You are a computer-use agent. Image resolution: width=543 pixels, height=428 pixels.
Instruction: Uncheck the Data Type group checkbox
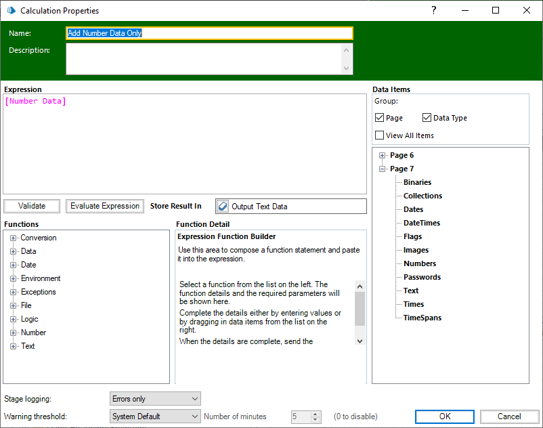coord(427,118)
